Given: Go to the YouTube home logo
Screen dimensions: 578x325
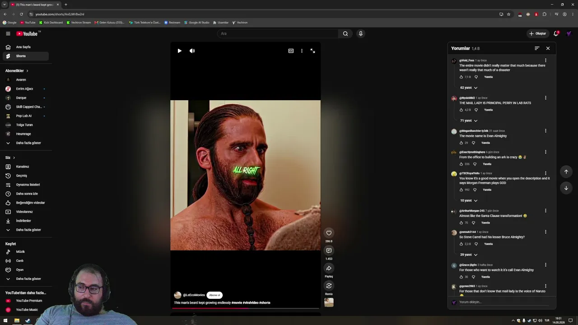Looking at the screenshot, I should [x=28, y=33].
